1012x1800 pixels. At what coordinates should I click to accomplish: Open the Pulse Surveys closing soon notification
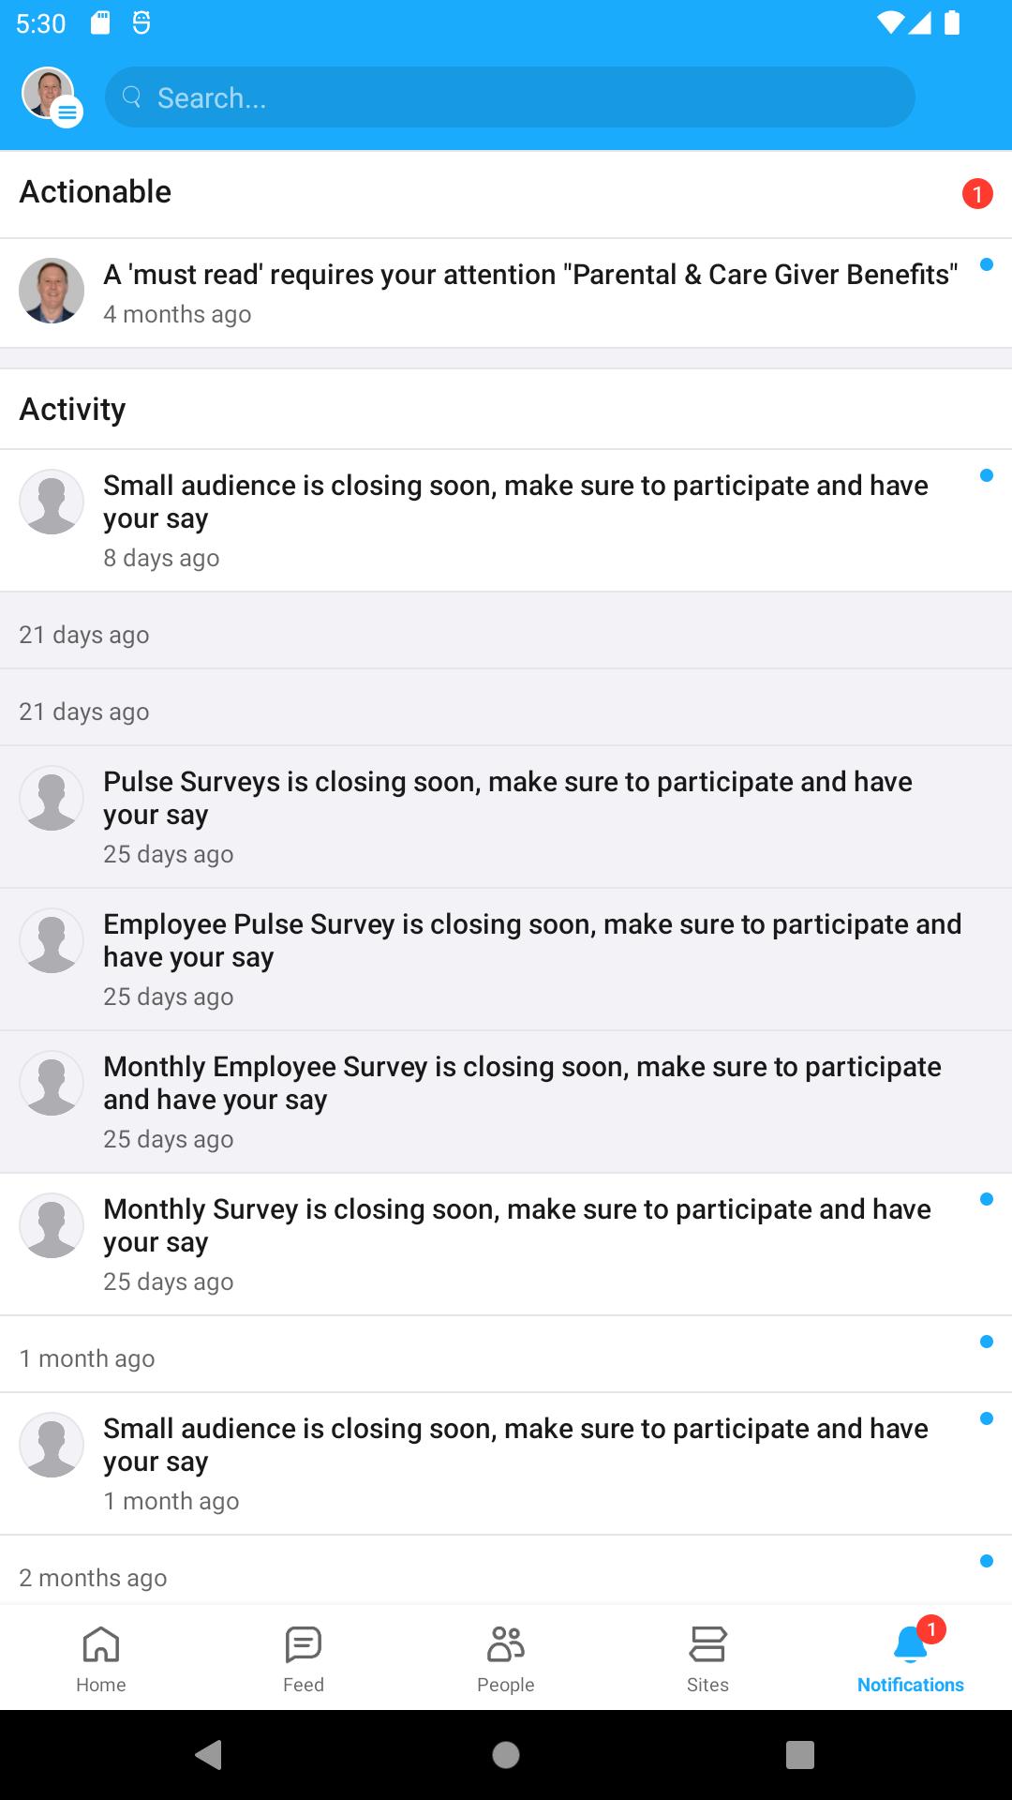click(x=506, y=817)
